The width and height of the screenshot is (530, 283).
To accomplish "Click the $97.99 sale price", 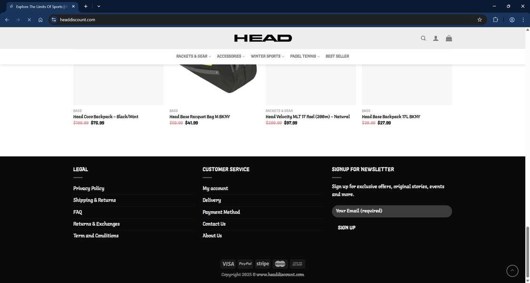I will coord(290,123).
